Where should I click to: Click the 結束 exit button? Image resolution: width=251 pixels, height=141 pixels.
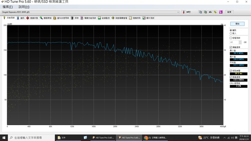[x=229, y=12]
